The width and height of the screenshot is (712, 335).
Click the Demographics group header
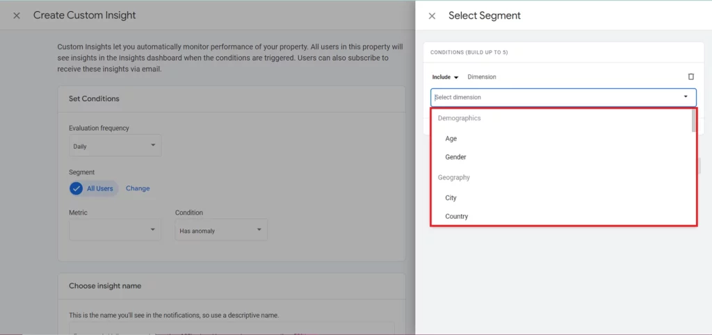(459, 118)
